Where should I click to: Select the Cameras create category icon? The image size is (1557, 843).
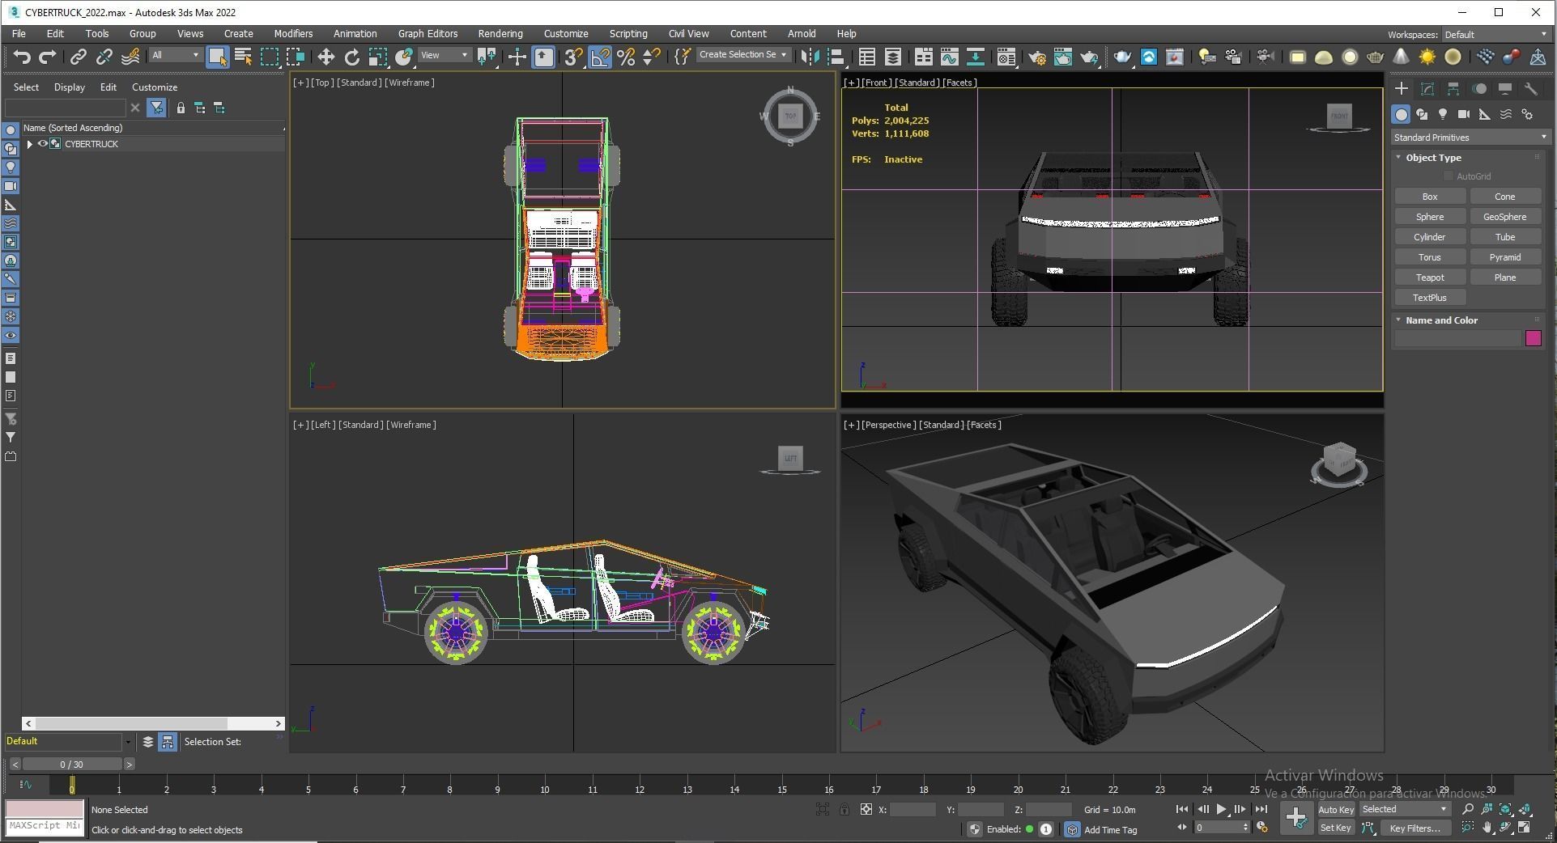(1464, 114)
